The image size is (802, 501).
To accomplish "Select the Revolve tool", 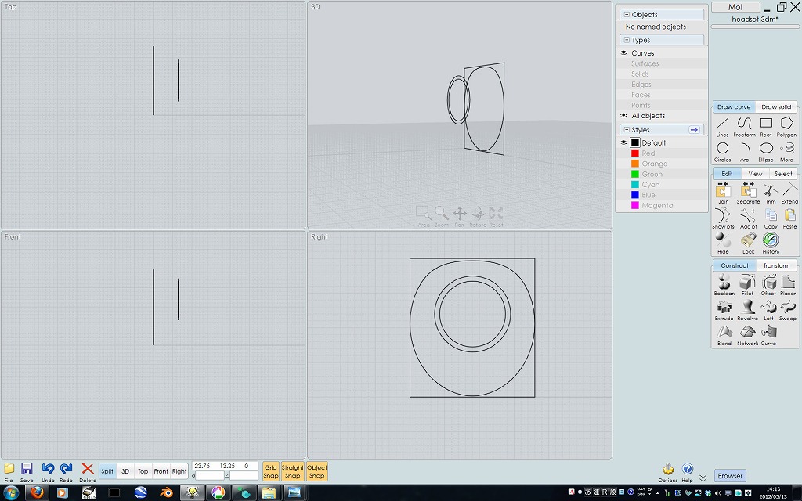I will pos(747,310).
